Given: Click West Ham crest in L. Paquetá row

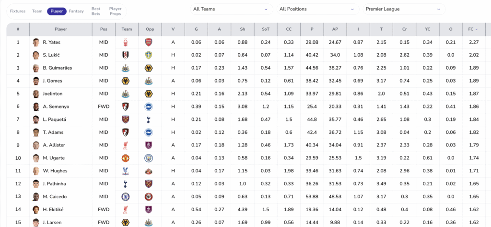Looking at the screenshot, I should tap(127, 119).
